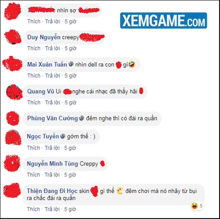Click the rolling laughing emoji in Mai Xuân Tuấn's comment
This screenshot has width=220, height=219.
point(132,64)
